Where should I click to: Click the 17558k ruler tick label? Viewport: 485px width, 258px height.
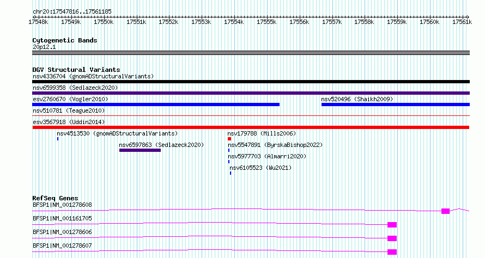364,22
